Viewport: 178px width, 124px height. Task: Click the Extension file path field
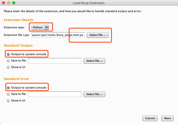coord(58,35)
